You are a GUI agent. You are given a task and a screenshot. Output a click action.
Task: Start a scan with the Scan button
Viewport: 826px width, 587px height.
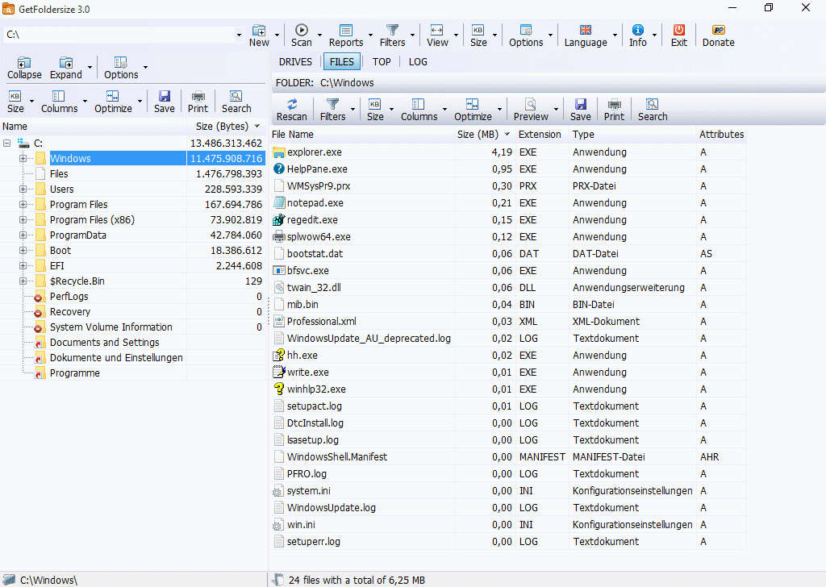tap(302, 30)
